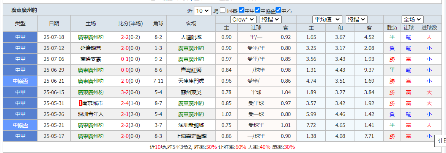Open the 全场 period dropdown
The height and width of the screenshot is (153, 446).
[412, 19]
